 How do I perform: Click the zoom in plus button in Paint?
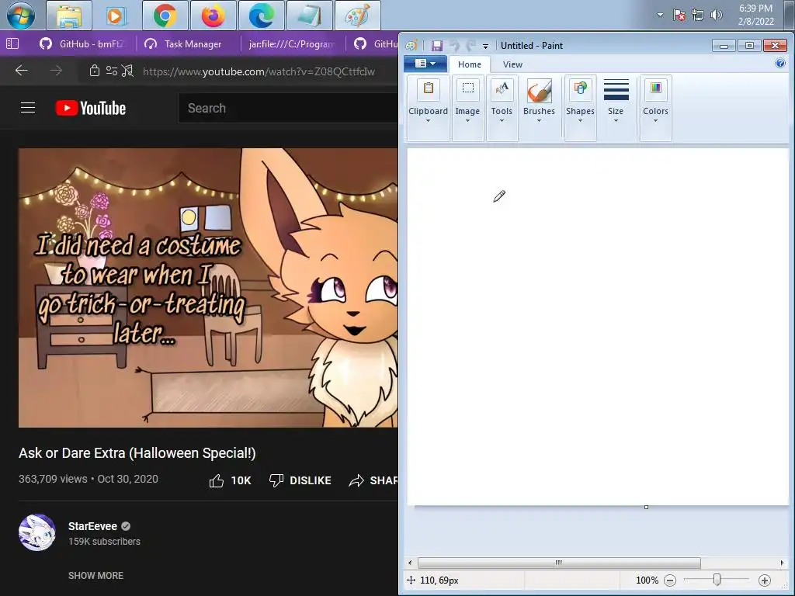coord(765,580)
